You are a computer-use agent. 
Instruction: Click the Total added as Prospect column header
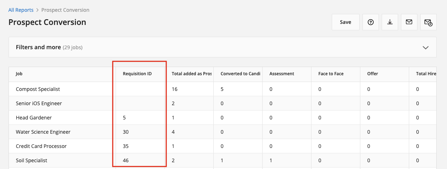click(x=192, y=74)
